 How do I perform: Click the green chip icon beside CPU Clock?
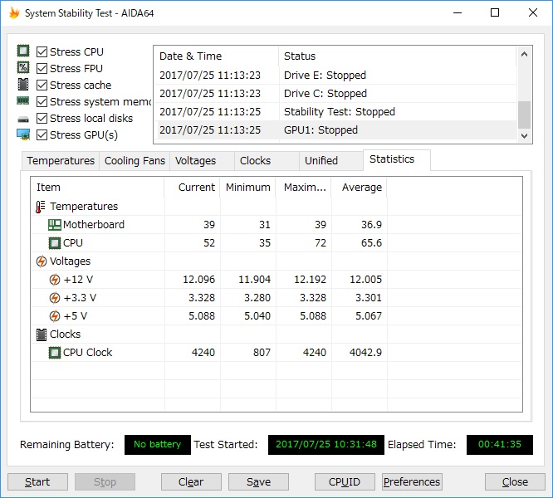coord(55,353)
